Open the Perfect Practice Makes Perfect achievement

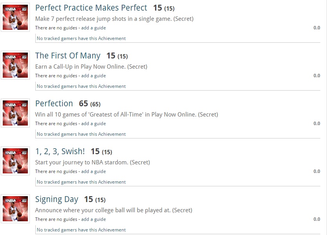click(91, 7)
